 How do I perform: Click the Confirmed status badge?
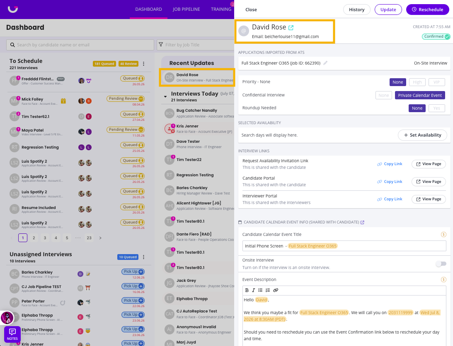(436, 37)
